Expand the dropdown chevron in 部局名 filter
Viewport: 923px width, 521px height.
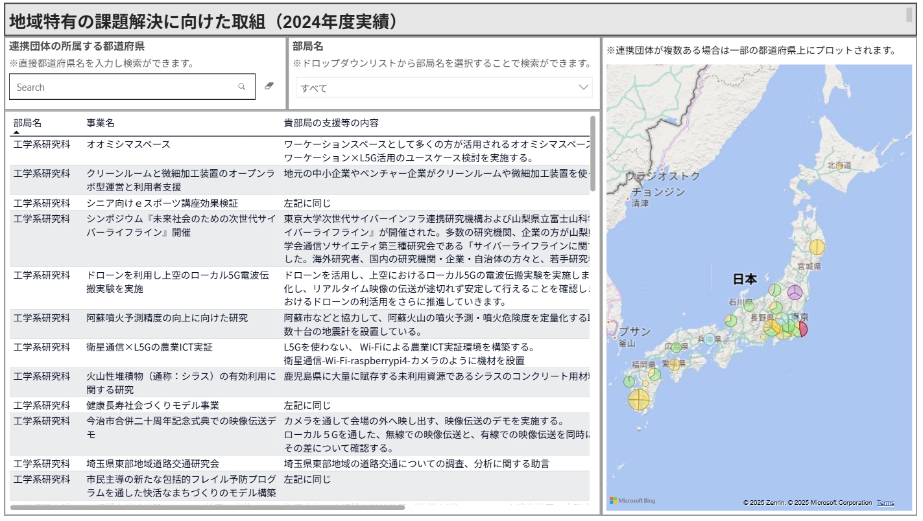point(583,87)
